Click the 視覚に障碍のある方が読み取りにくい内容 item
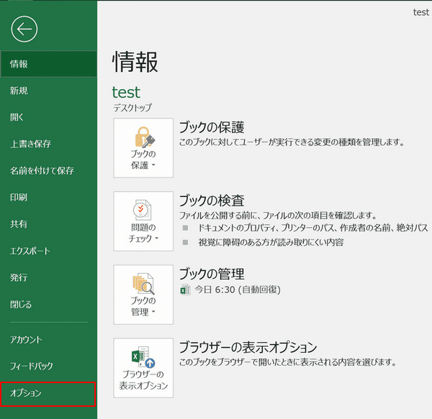 [271, 242]
